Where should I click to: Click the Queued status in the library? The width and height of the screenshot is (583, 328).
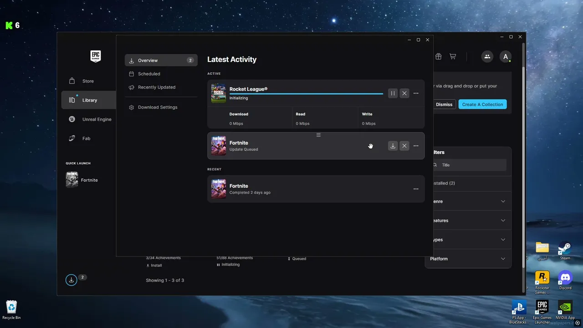tap(297, 259)
